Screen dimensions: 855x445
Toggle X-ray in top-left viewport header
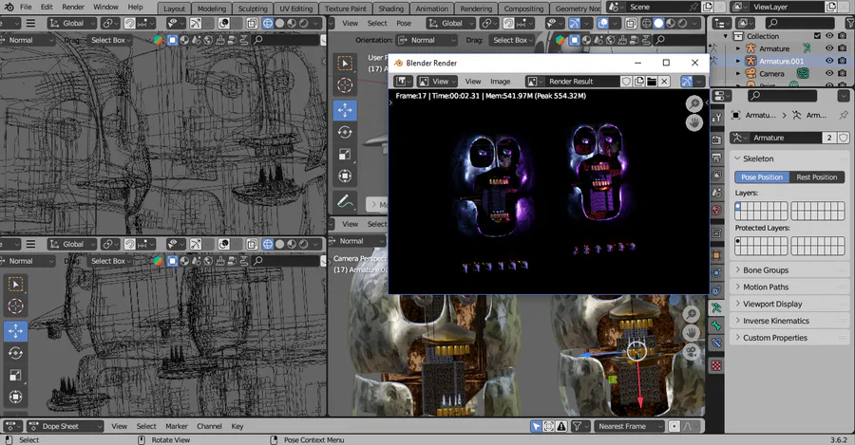[x=252, y=24]
